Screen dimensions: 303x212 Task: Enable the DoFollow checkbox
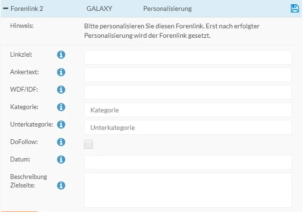[x=89, y=144]
